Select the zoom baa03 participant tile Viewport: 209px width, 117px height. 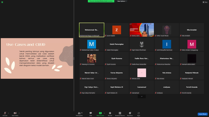(x=117, y=30)
